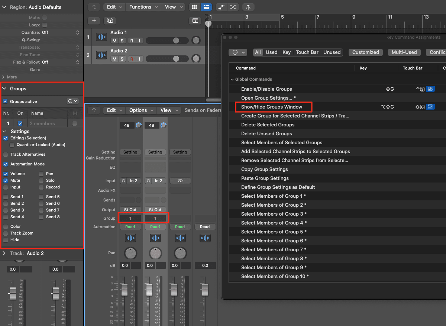Adjust Audio 1 track volume slider
The image size is (446, 326).
pyautogui.click(x=167, y=40)
